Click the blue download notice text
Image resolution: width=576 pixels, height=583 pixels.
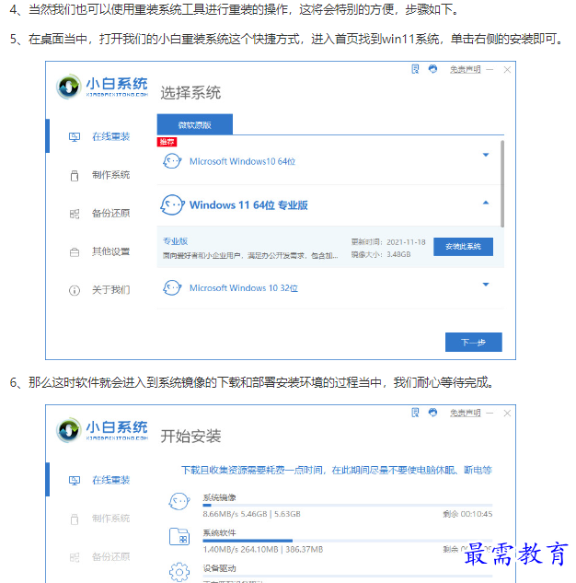pyautogui.click(x=337, y=470)
